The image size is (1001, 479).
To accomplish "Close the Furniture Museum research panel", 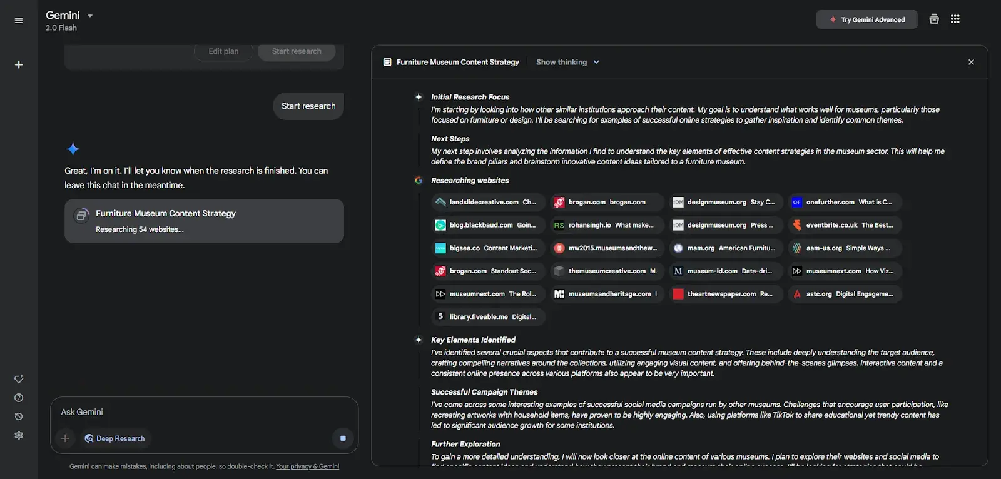I will pyautogui.click(x=971, y=62).
